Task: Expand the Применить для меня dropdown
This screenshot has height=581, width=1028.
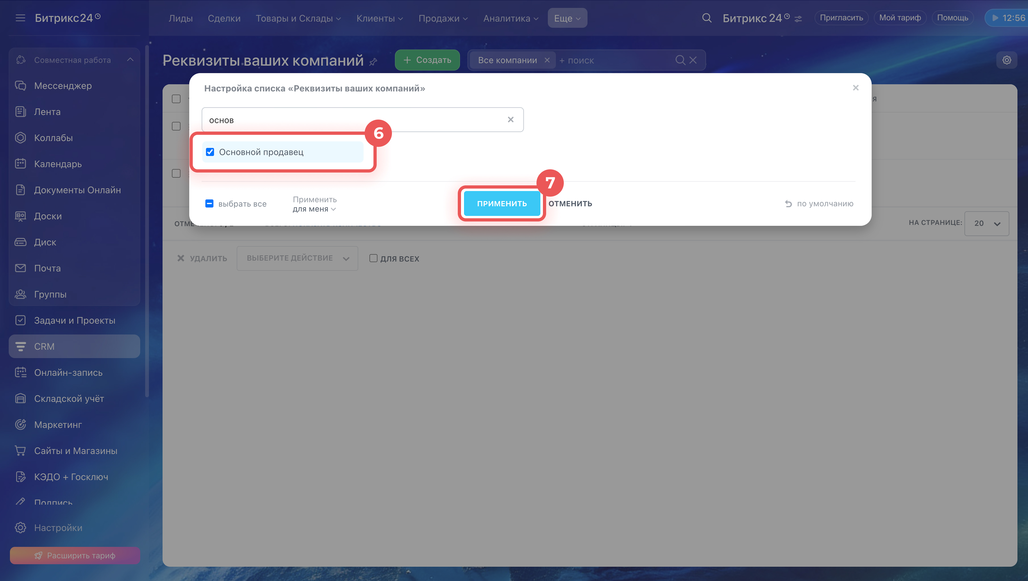Action: click(x=315, y=209)
